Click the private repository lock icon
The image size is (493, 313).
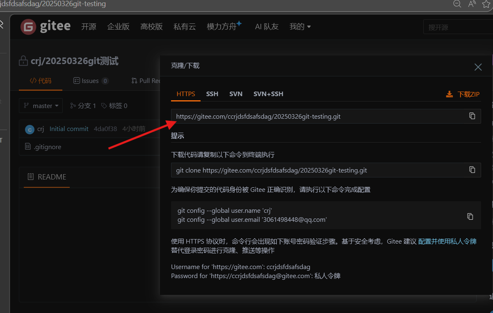(x=24, y=61)
